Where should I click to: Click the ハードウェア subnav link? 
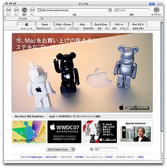(x=60, y=28)
